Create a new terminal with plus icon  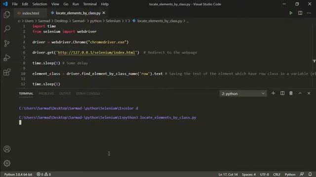coord(273,93)
